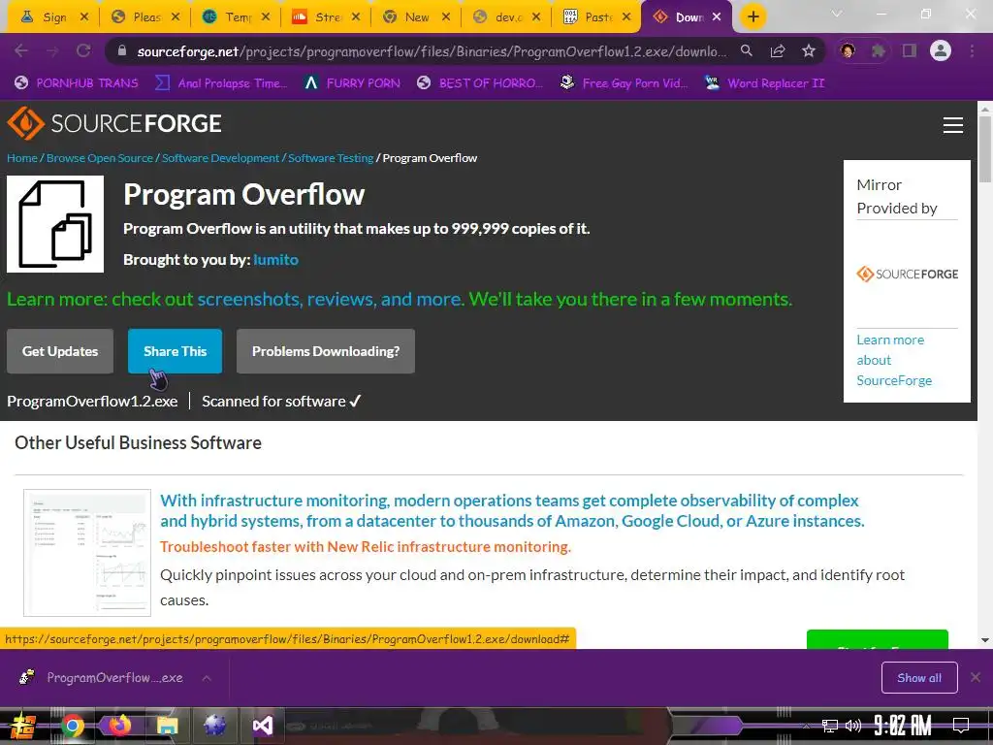Open the Start menu button
The width and height of the screenshot is (993, 745).
point(22,727)
